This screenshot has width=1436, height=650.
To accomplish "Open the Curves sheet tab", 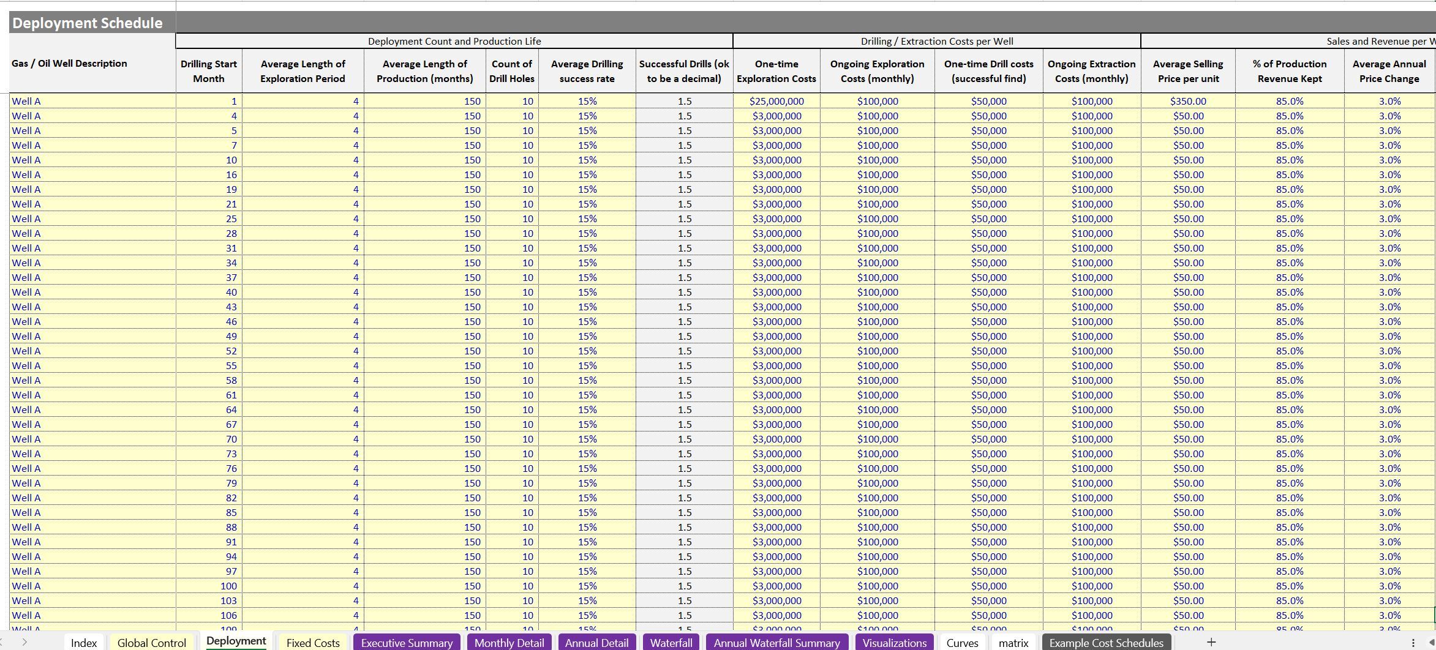I will [x=962, y=643].
